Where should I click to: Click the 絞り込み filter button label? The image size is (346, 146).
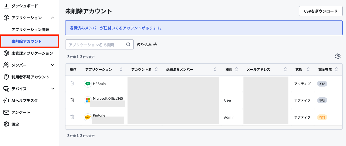click(144, 44)
